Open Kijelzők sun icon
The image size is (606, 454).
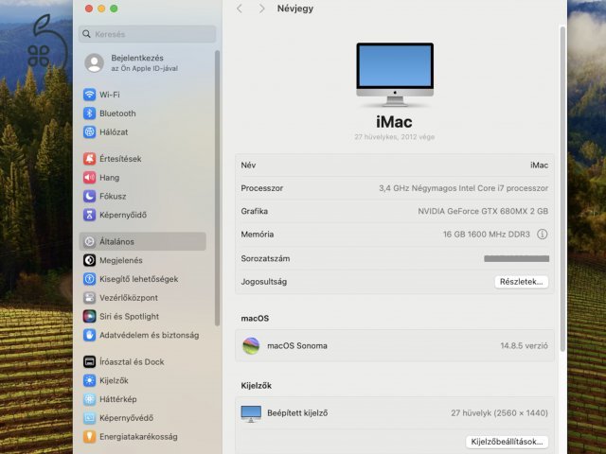point(89,380)
